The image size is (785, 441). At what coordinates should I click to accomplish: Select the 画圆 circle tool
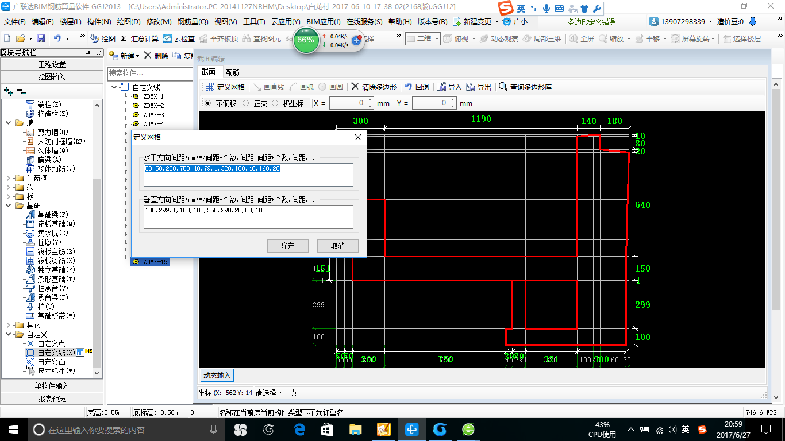[x=331, y=87]
